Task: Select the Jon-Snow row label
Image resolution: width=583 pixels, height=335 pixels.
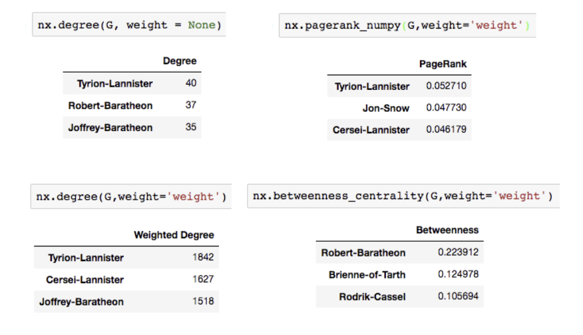Action: [x=386, y=108]
